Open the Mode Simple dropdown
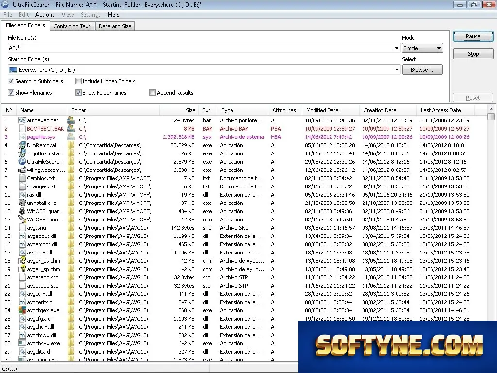 (422, 48)
